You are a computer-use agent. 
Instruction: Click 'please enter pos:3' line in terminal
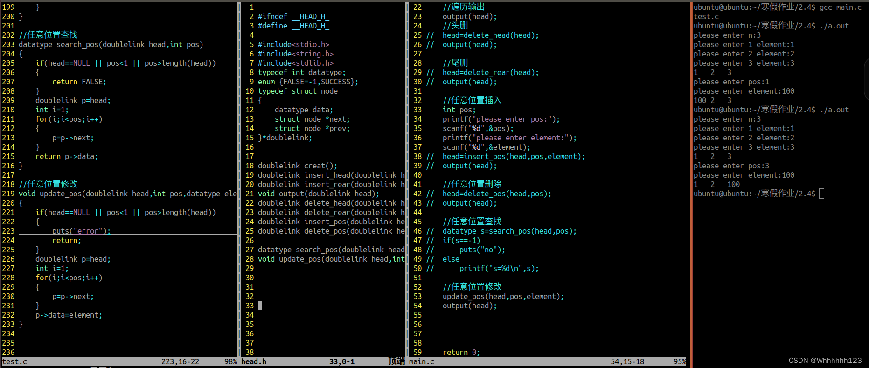tap(731, 166)
